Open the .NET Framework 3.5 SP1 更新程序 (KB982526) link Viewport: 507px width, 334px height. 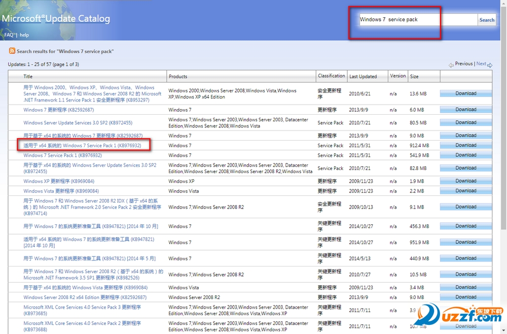[93, 275]
